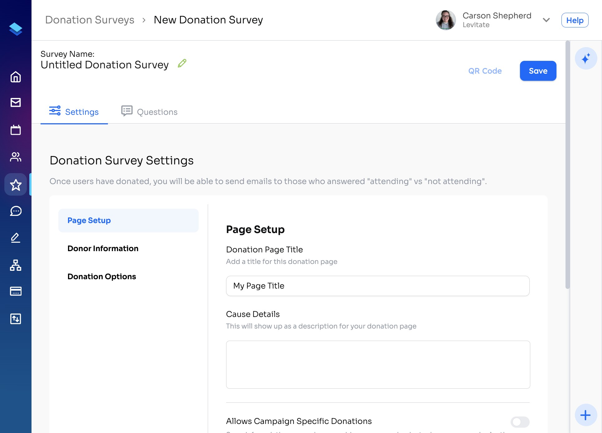Click the blue plus floating button
602x433 pixels.
585,415
